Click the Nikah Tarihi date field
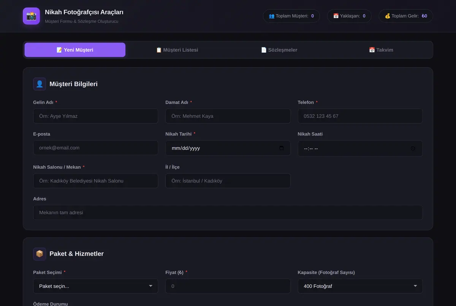 (x=228, y=148)
